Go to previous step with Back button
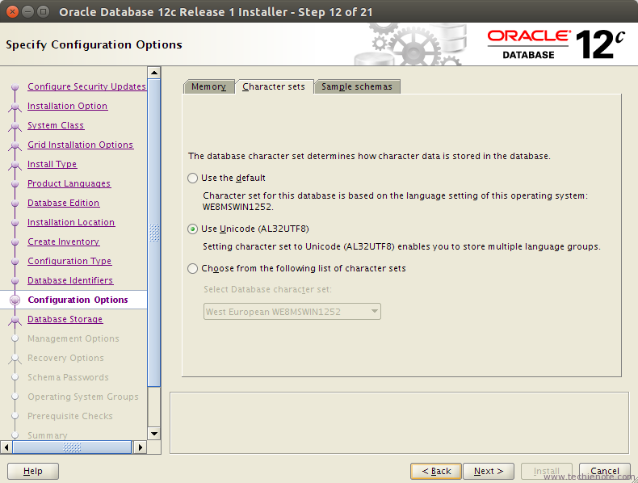This screenshot has height=483, width=638. [x=436, y=471]
